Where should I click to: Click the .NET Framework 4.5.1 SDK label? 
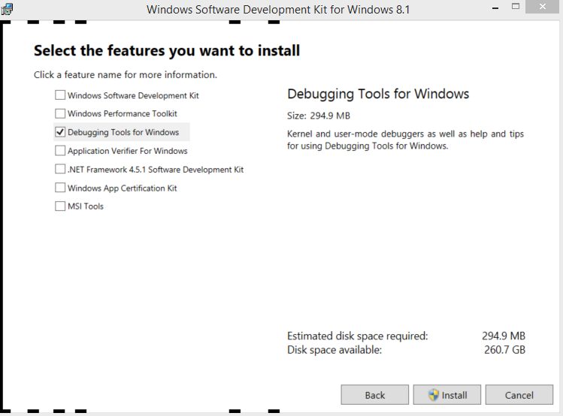[x=156, y=170]
